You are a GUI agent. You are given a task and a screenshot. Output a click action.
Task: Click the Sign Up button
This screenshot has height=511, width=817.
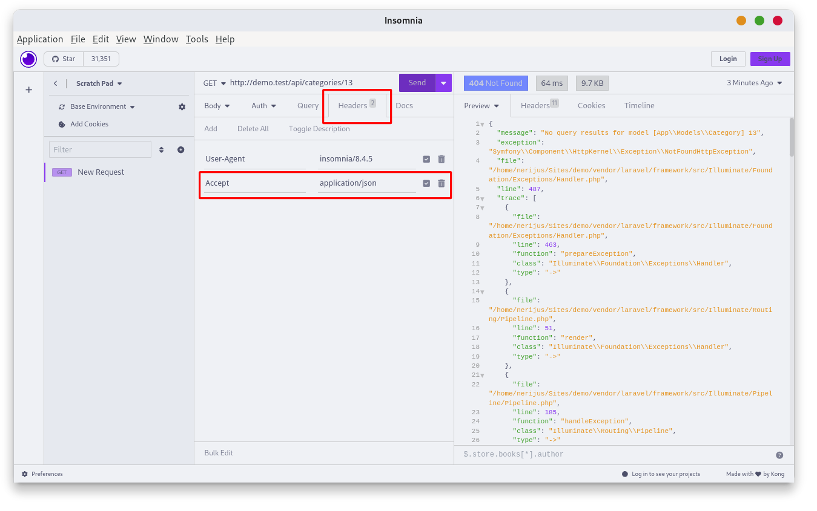click(x=770, y=59)
